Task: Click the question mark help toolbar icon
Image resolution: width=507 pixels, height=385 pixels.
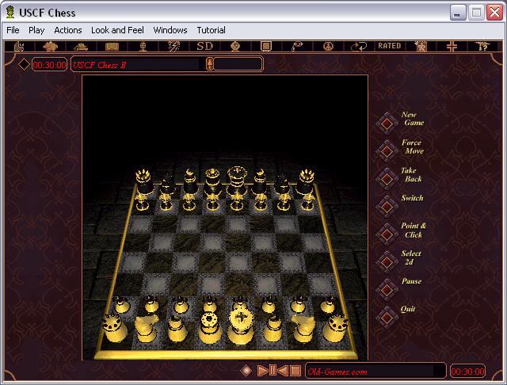Action: [x=482, y=46]
